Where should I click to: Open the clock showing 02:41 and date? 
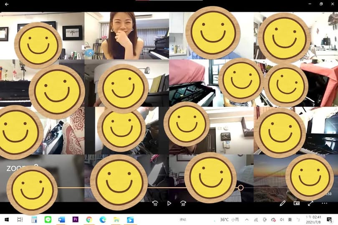pos(313,220)
